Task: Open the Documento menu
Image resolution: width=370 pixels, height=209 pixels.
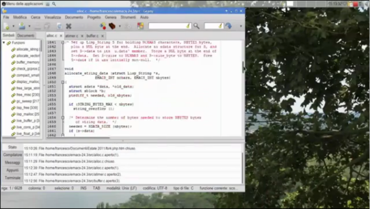Action: point(74,17)
